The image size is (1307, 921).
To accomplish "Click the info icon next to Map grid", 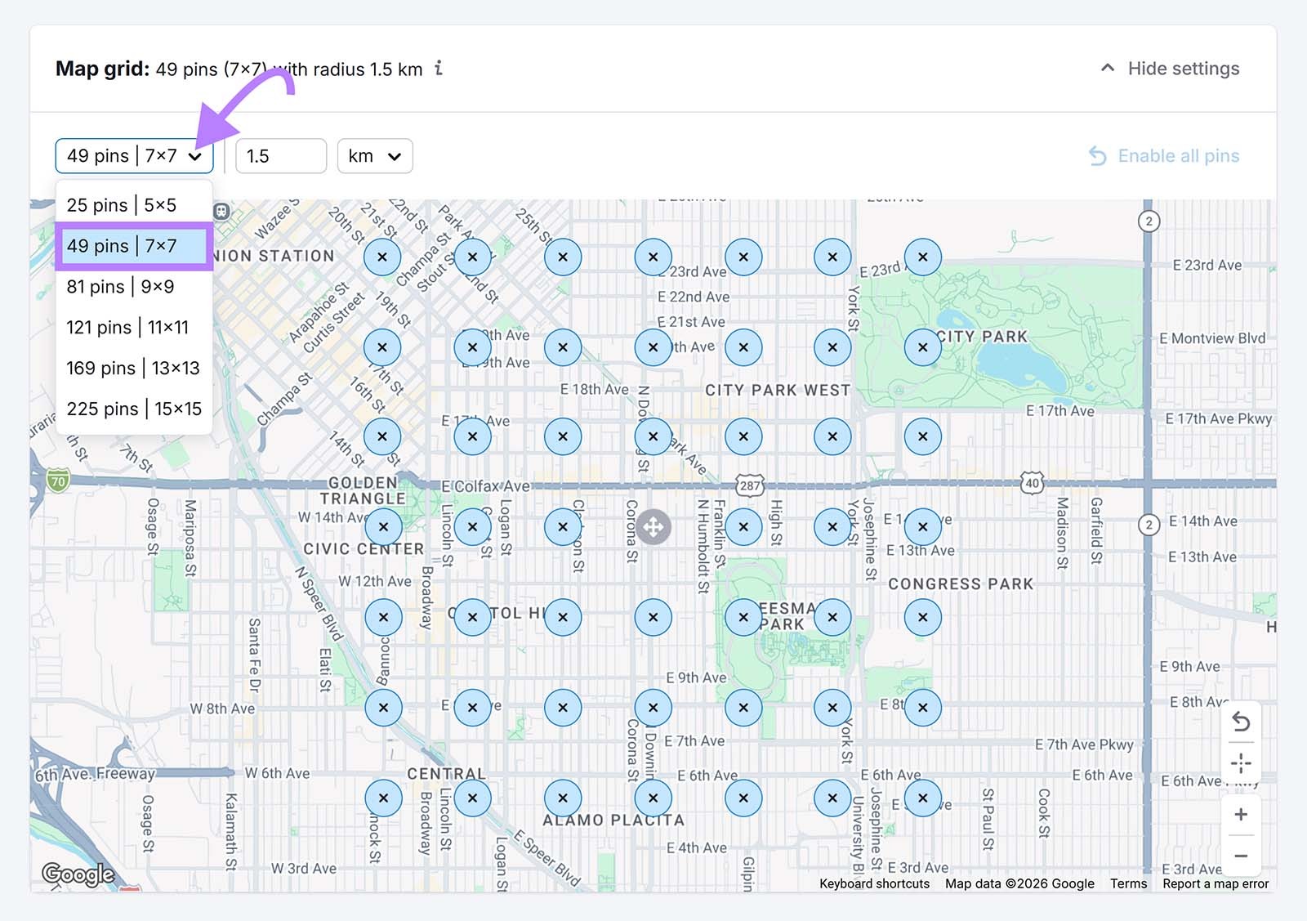I will point(439,69).
